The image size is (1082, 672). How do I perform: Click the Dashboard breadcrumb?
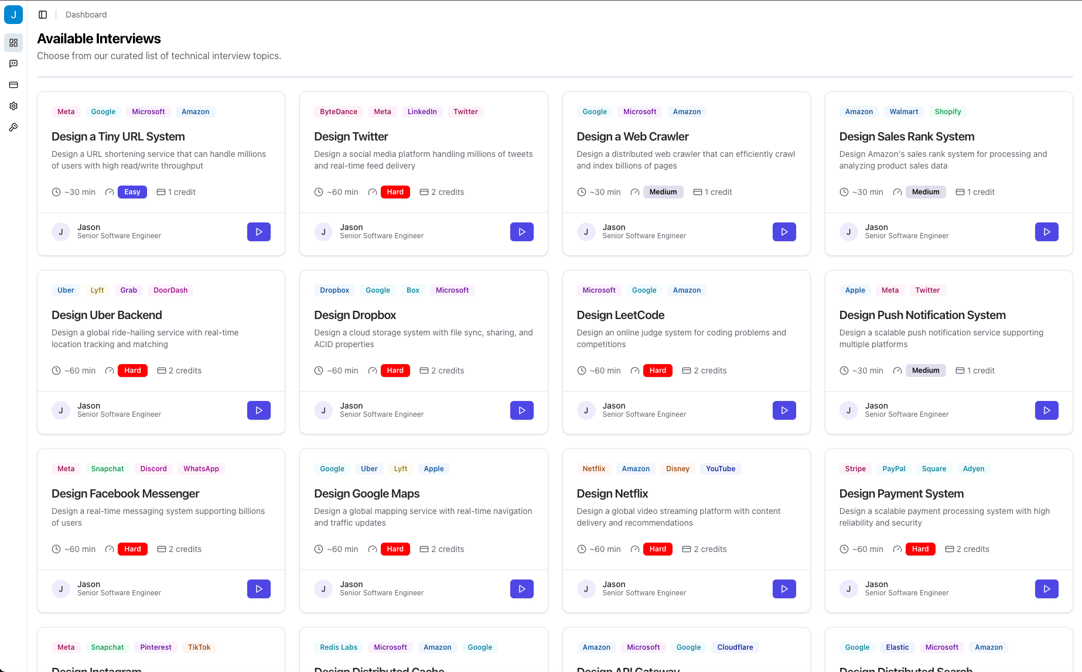86,15
